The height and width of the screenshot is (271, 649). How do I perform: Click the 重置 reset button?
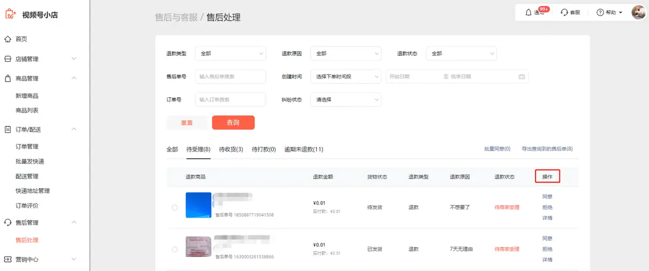187,123
